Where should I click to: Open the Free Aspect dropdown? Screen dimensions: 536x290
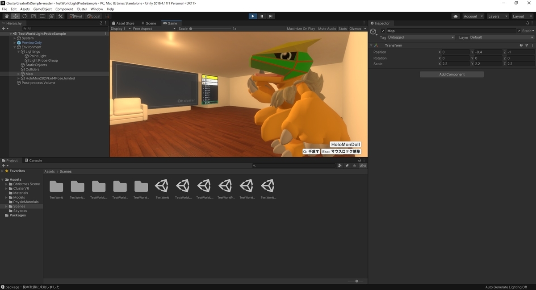click(x=154, y=29)
